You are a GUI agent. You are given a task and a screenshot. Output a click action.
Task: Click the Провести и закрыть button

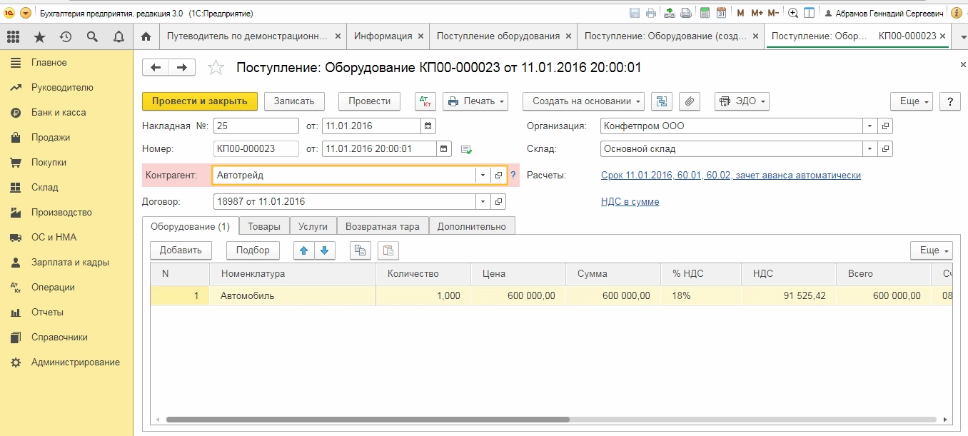(x=200, y=101)
